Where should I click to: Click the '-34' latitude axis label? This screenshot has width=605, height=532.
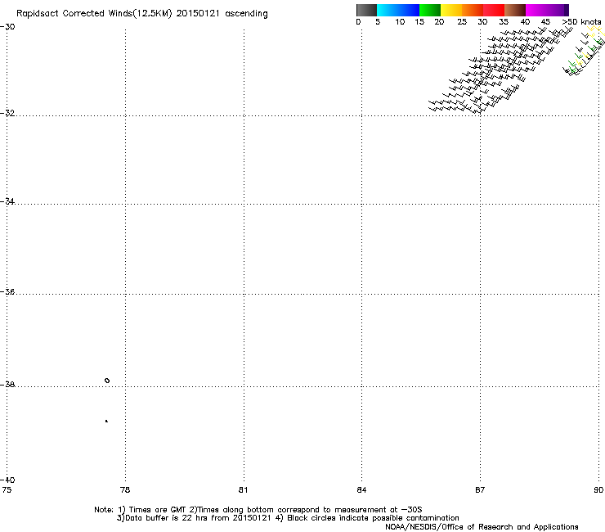pyautogui.click(x=7, y=201)
